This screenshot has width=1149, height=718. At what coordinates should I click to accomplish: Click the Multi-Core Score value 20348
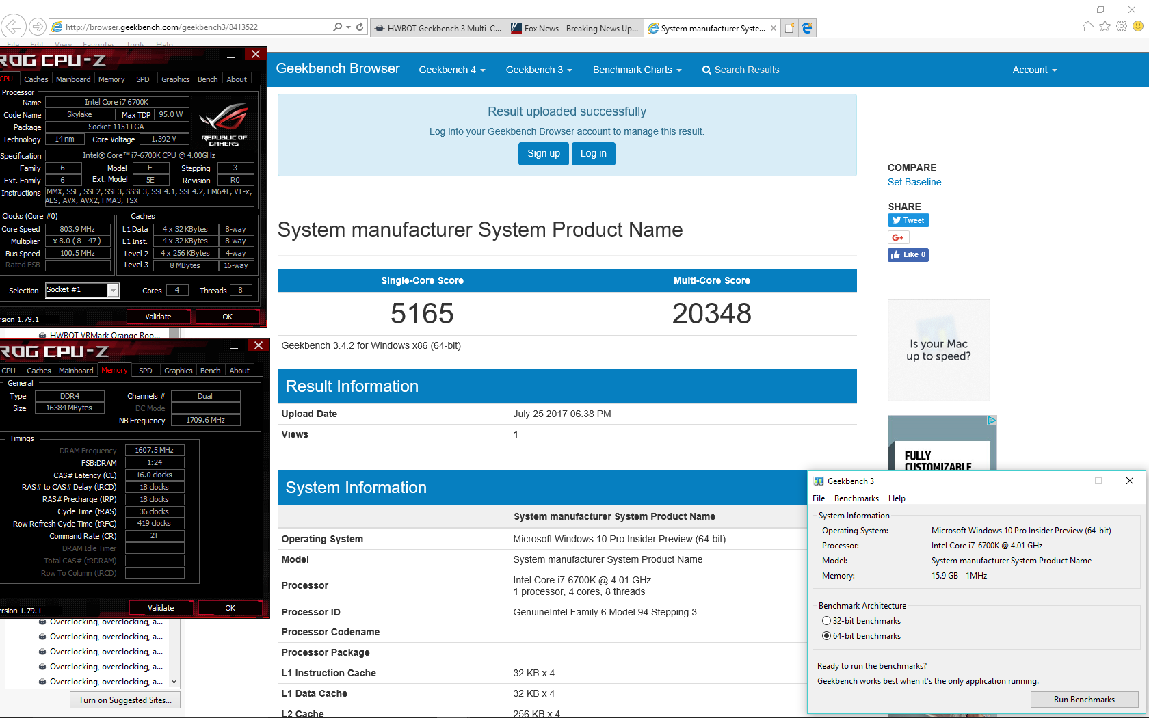click(711, 314)
